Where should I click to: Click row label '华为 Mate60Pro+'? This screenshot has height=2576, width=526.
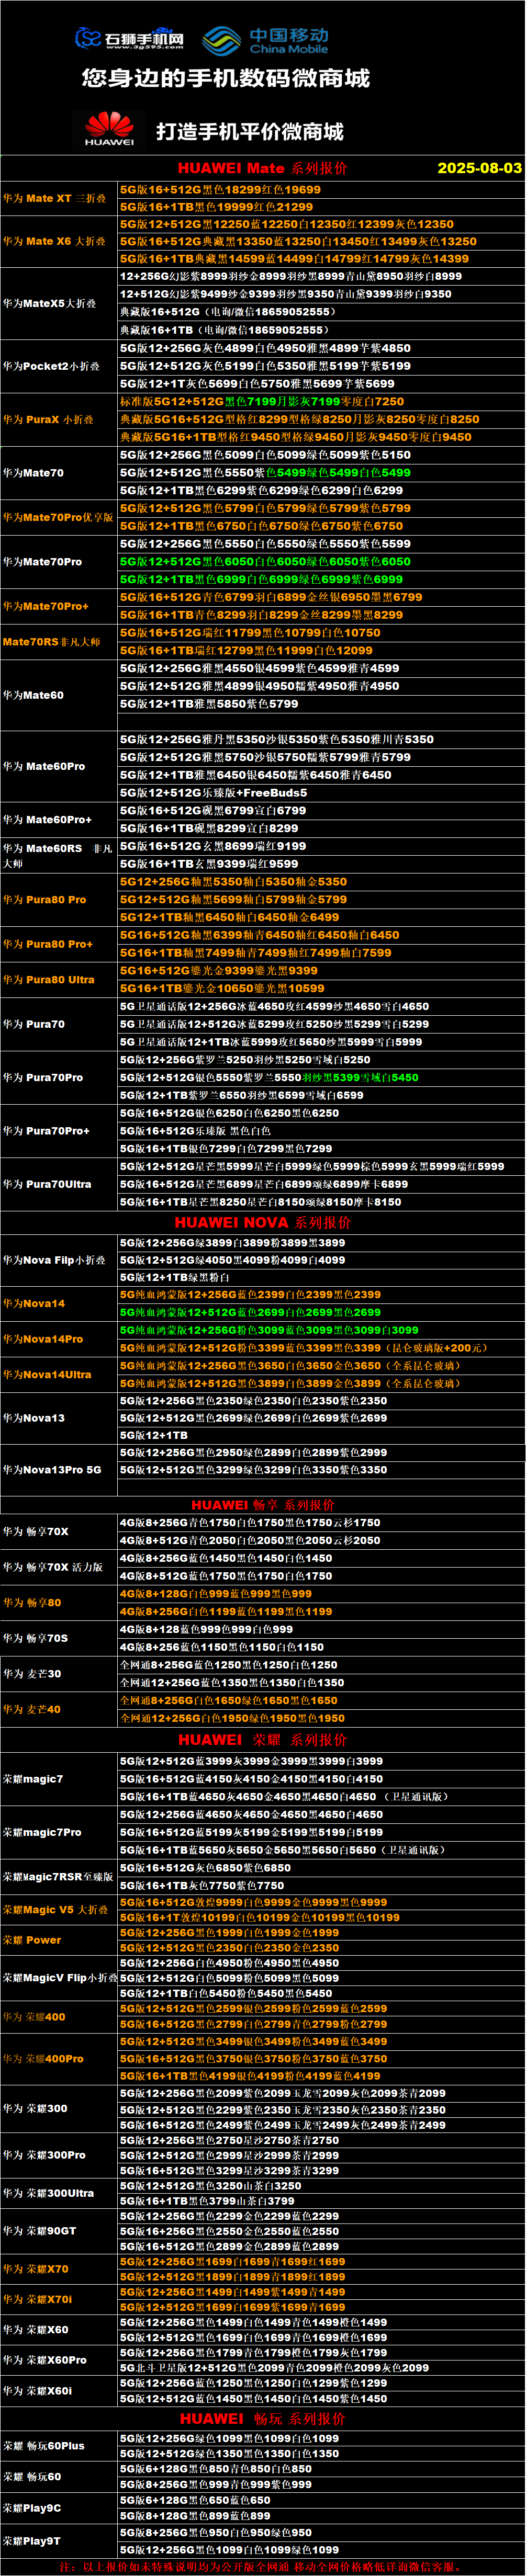47,820
